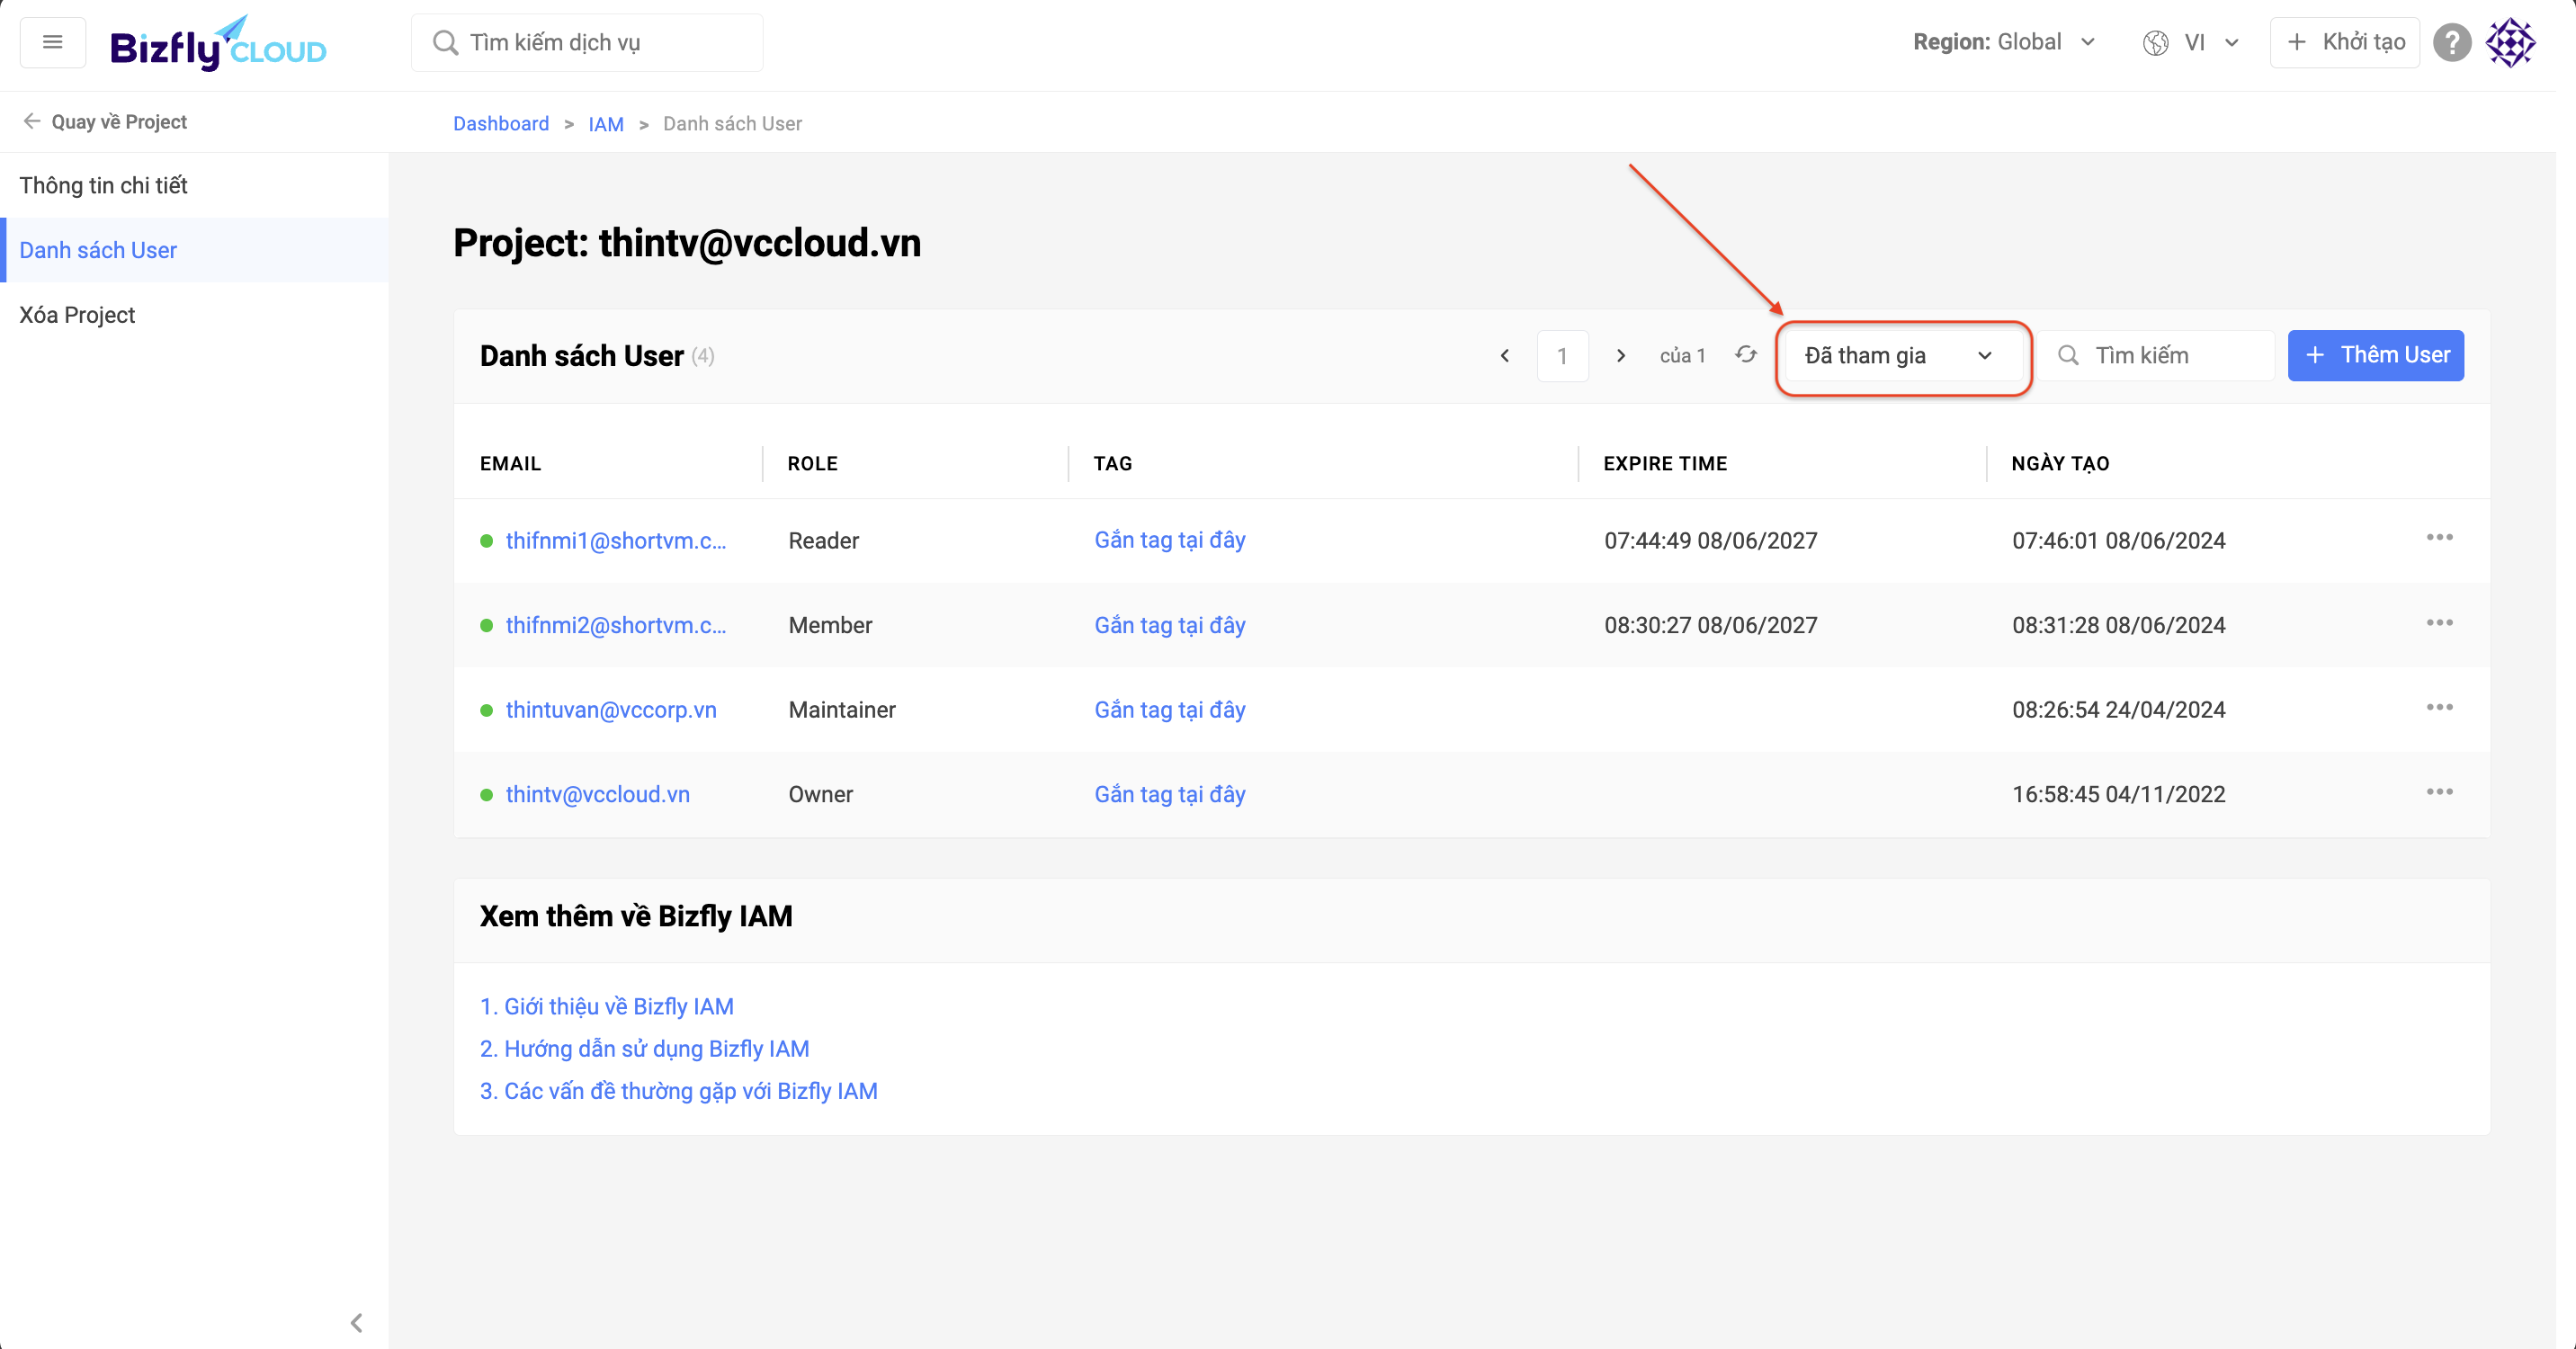Select Thông tin chi tiết menu item
This screenshot has height=1349, width=2576.
(x=104, y=185)
